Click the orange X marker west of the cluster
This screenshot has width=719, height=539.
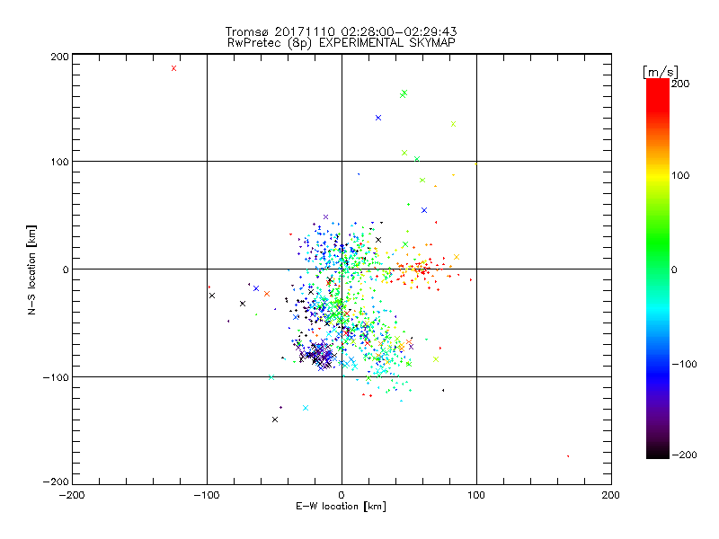[x=267, y=294]
